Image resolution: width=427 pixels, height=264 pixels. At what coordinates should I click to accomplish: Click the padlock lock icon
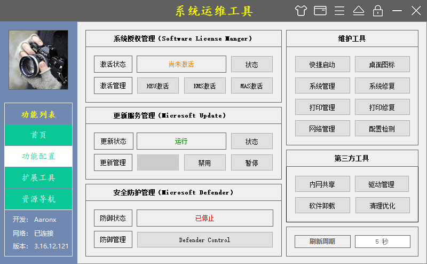pos(378,11)
